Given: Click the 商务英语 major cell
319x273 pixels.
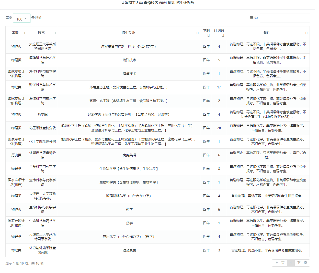Looking at the screenshot, I should [129, 155].
